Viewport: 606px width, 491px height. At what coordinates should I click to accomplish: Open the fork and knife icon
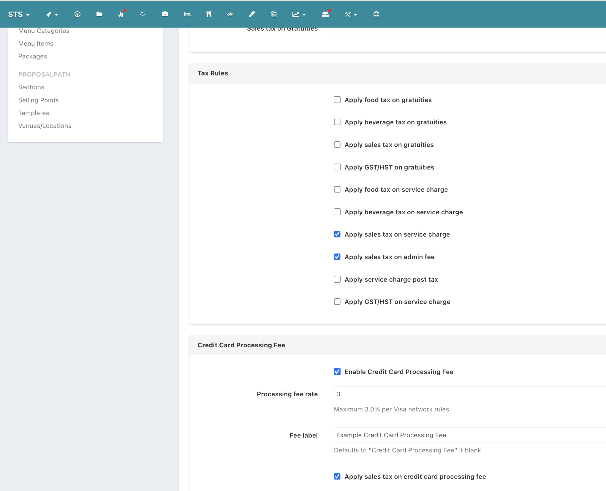click(x=209, y=14)
